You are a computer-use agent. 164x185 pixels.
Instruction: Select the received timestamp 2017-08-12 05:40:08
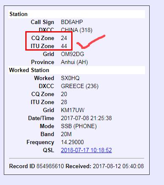[118, 166]
